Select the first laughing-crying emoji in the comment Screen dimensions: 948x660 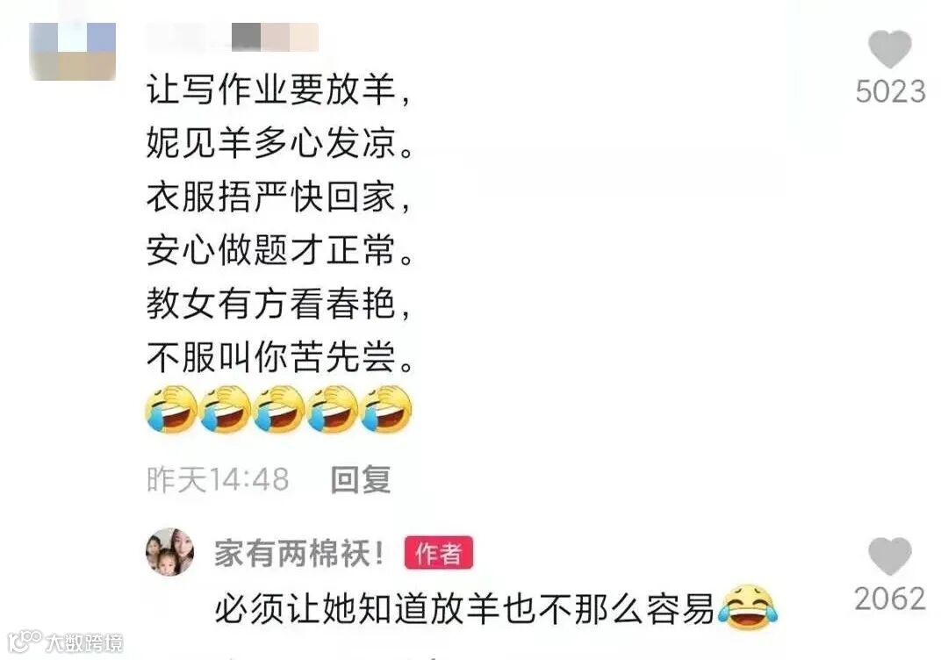tap(172, 409)
